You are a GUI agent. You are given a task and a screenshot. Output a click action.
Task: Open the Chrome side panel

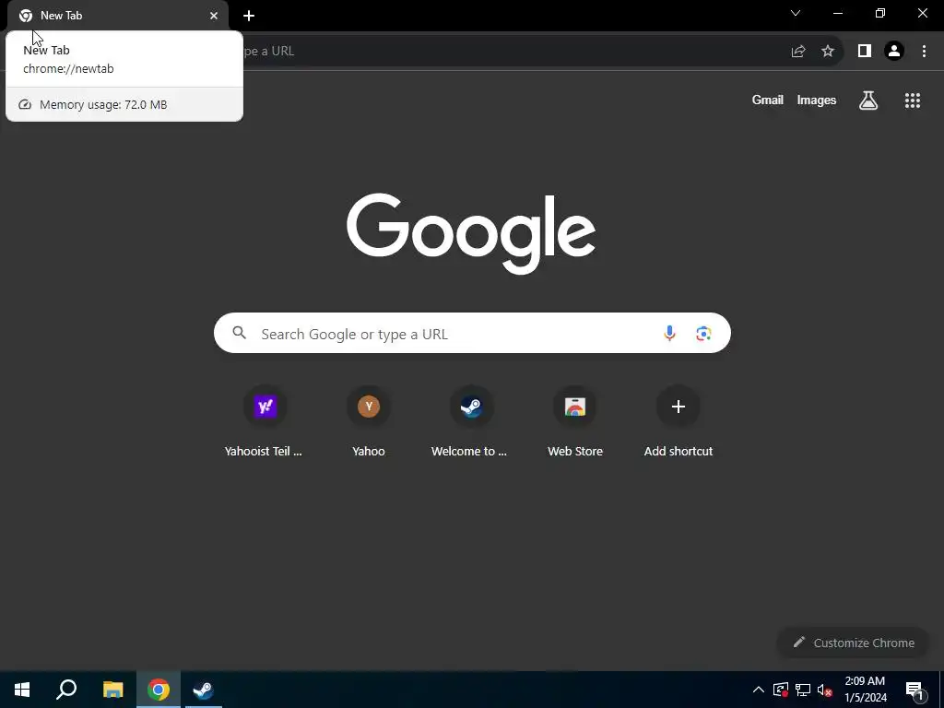tap(865, 52)
